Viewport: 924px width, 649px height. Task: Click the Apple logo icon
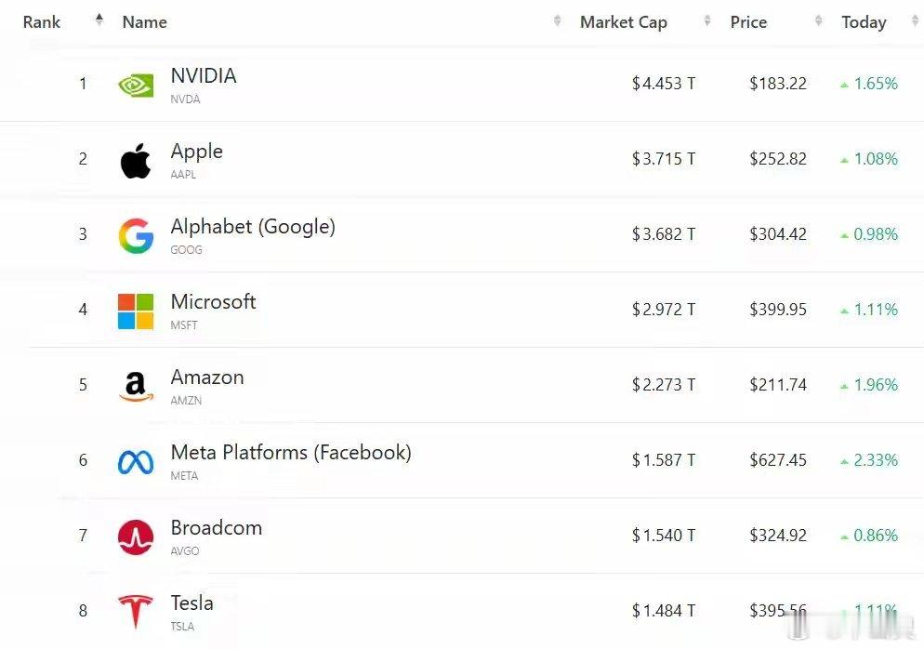click(136, 161)
